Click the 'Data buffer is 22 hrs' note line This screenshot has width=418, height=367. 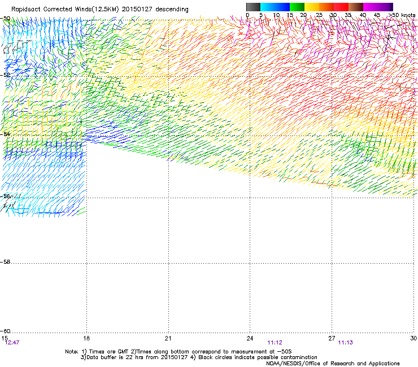click(x=199, y=357)
